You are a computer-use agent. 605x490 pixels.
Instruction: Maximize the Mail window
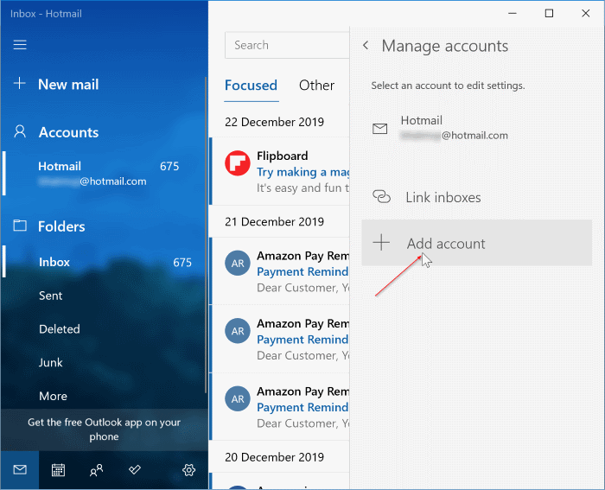(x=549, y=14)
